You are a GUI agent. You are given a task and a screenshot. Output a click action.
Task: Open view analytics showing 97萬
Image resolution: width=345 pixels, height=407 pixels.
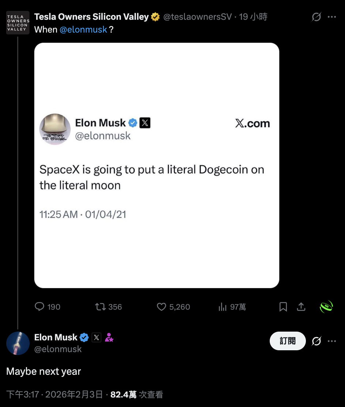pos(223,307)
